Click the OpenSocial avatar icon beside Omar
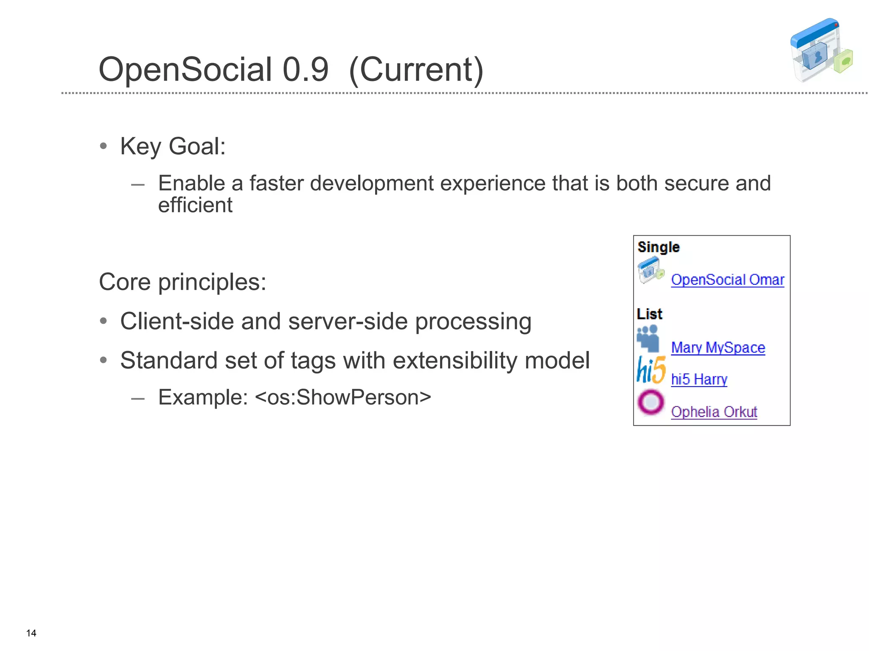Screen dimensions: 869x651 [x=650, y=270]
